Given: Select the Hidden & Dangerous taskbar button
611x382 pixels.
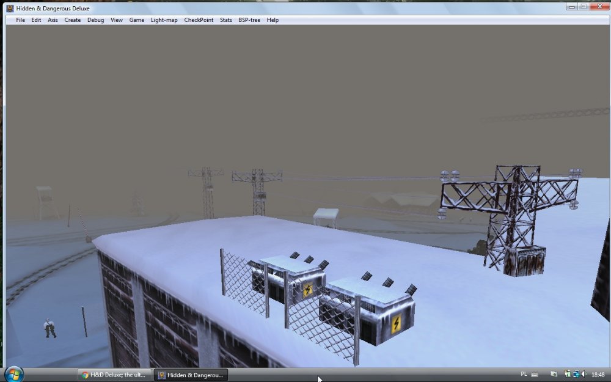Looking at the screenshot, I should pos(191,375).
